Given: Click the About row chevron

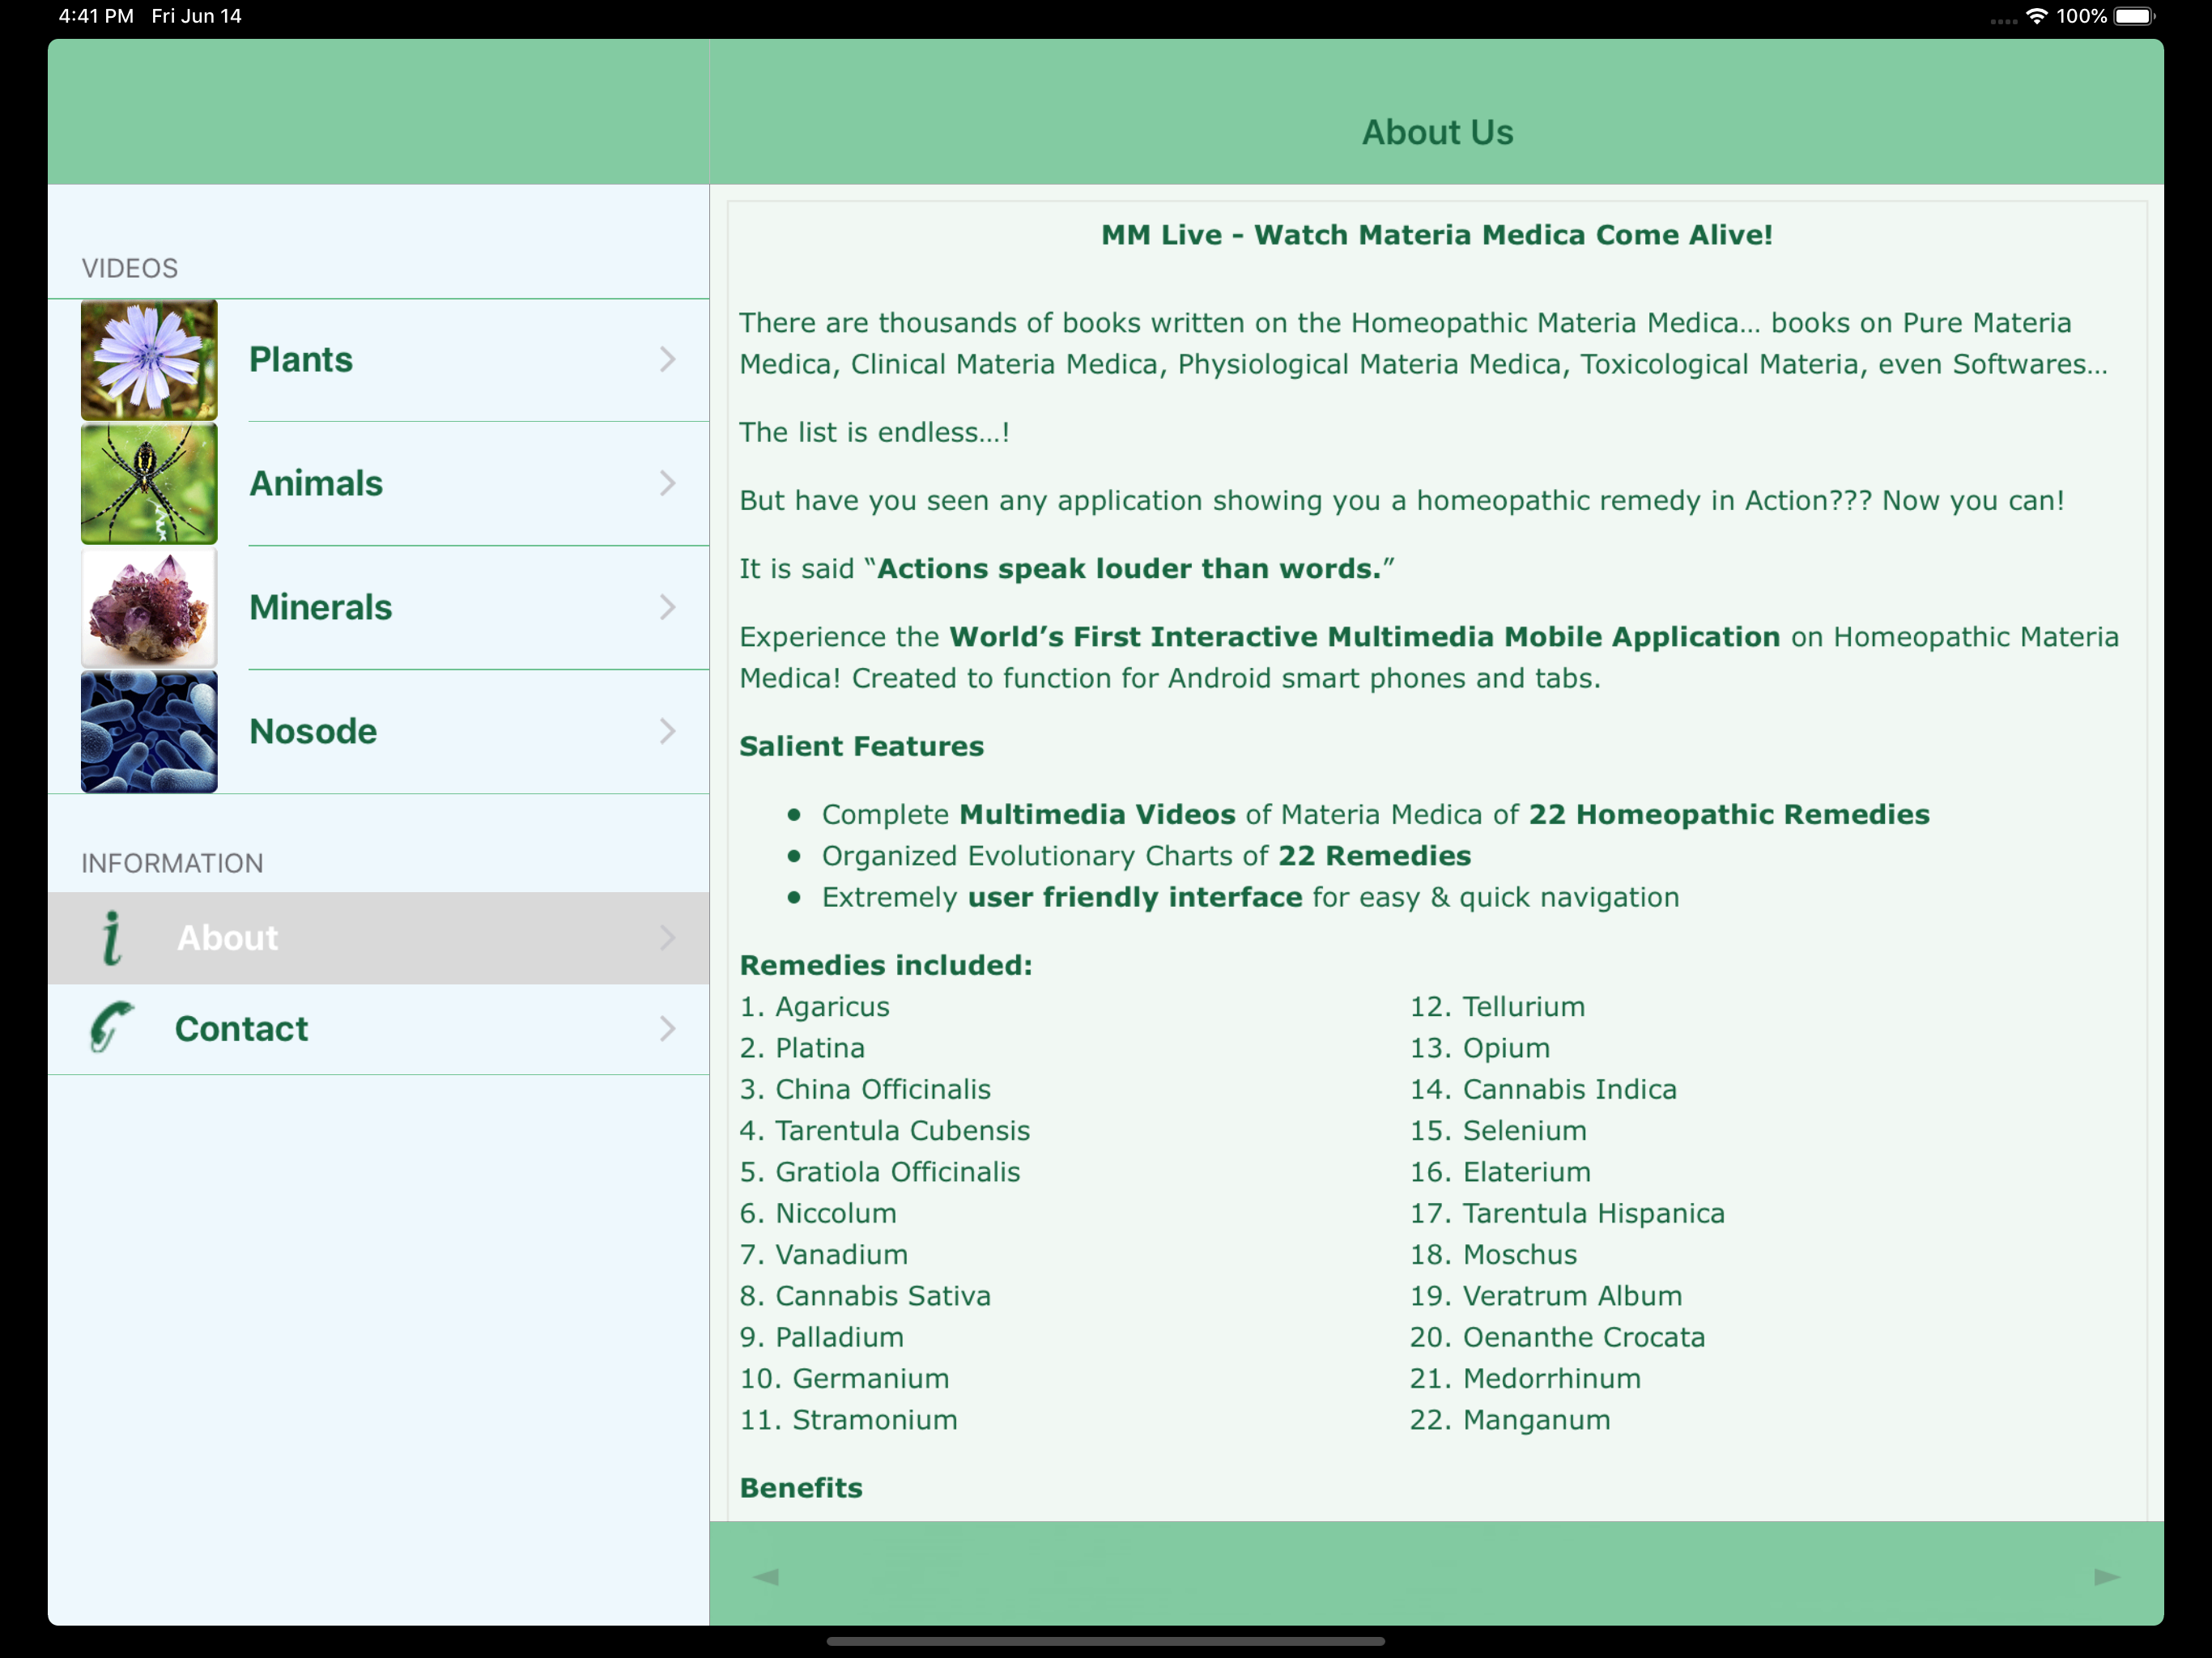Looking at the screenshot, I should tap(668, 938).
